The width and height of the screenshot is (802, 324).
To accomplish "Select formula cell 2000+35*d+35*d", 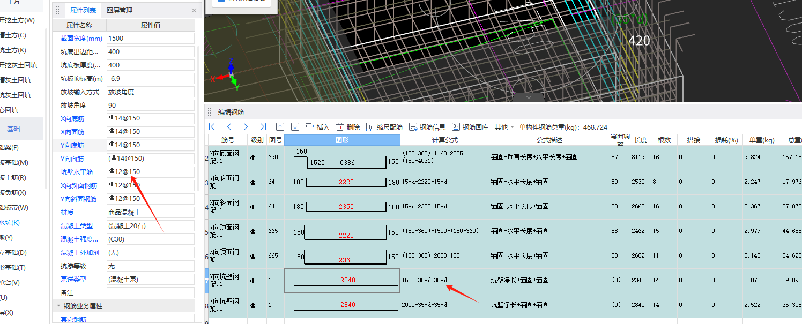I will (444, 305).
